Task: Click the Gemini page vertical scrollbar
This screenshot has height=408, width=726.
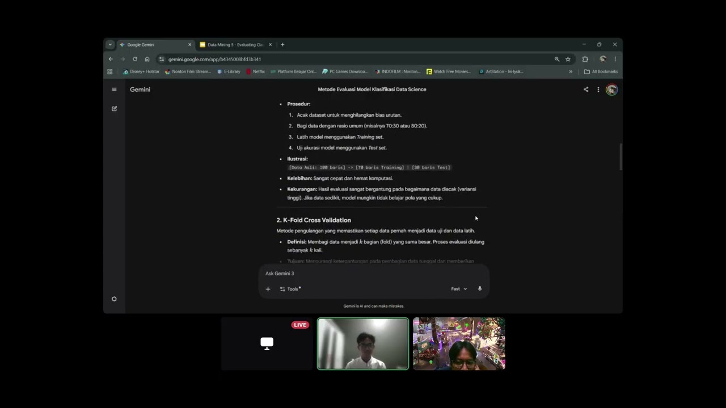Action: [x=621, y=157]
